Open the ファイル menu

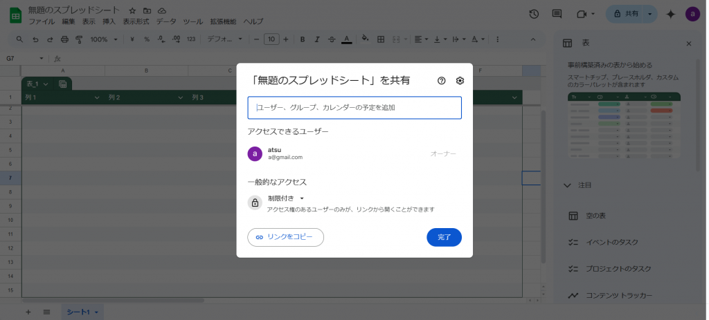click(42, 21)
